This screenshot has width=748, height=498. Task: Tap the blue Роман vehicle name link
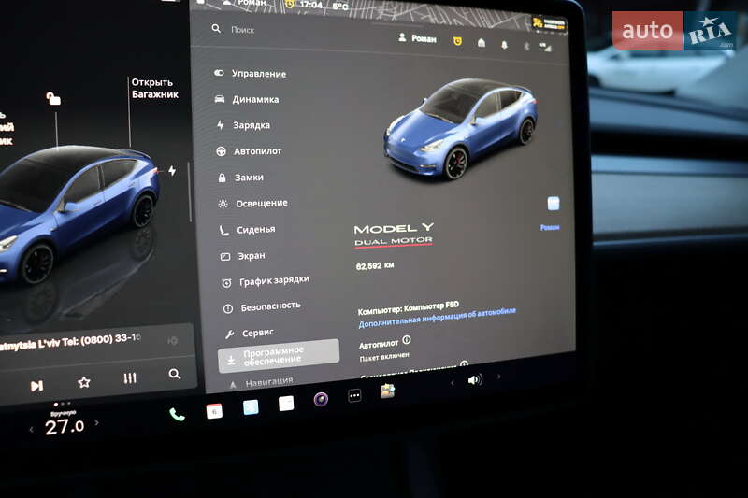(x=550, y=227)
